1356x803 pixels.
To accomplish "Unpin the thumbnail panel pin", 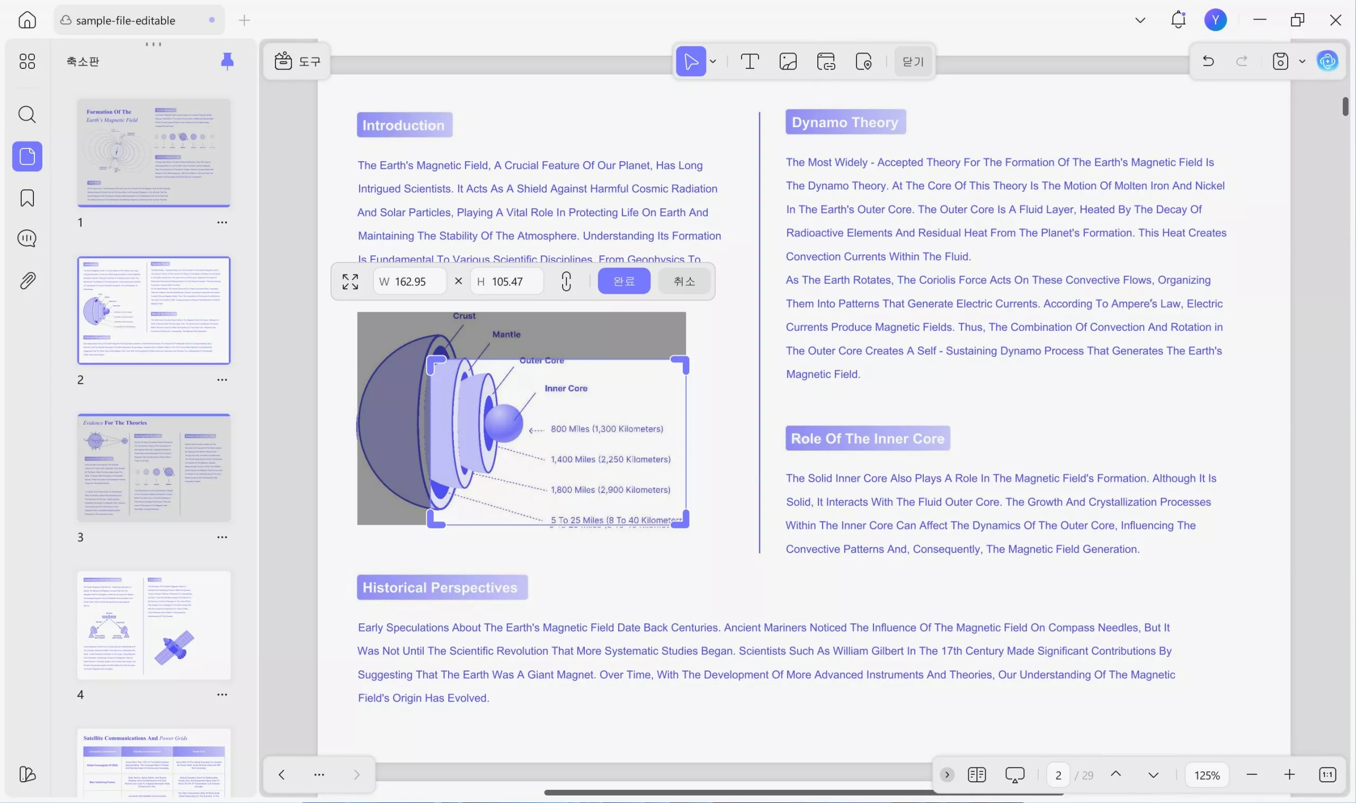I will [227, 61].
